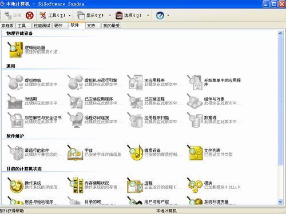
Task: Switch to the 支持 tab
Action: (x=93, y=26)
